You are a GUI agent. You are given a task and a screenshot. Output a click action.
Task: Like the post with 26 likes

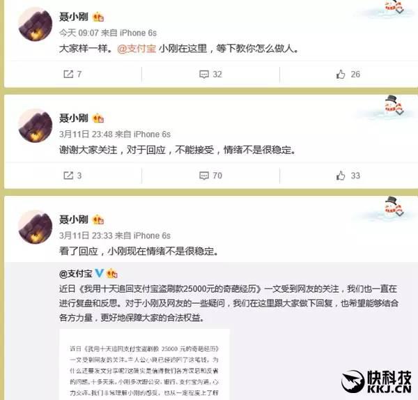tap(348, 74)
